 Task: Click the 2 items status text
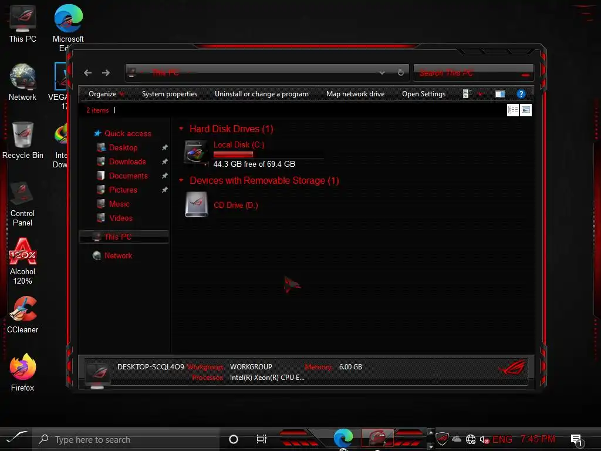(97, 110)
